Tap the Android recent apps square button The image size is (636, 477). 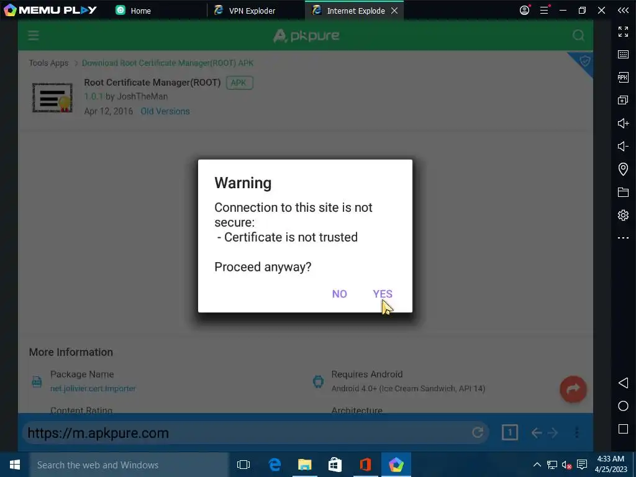tap(623, 429)
